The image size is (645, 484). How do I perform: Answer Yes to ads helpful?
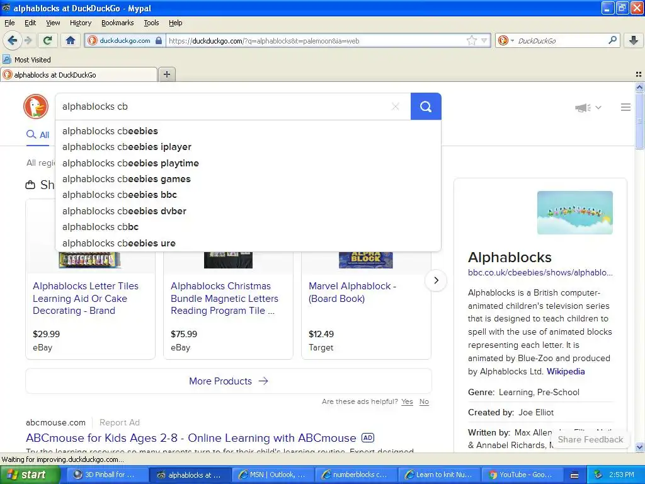click(408, 401)
